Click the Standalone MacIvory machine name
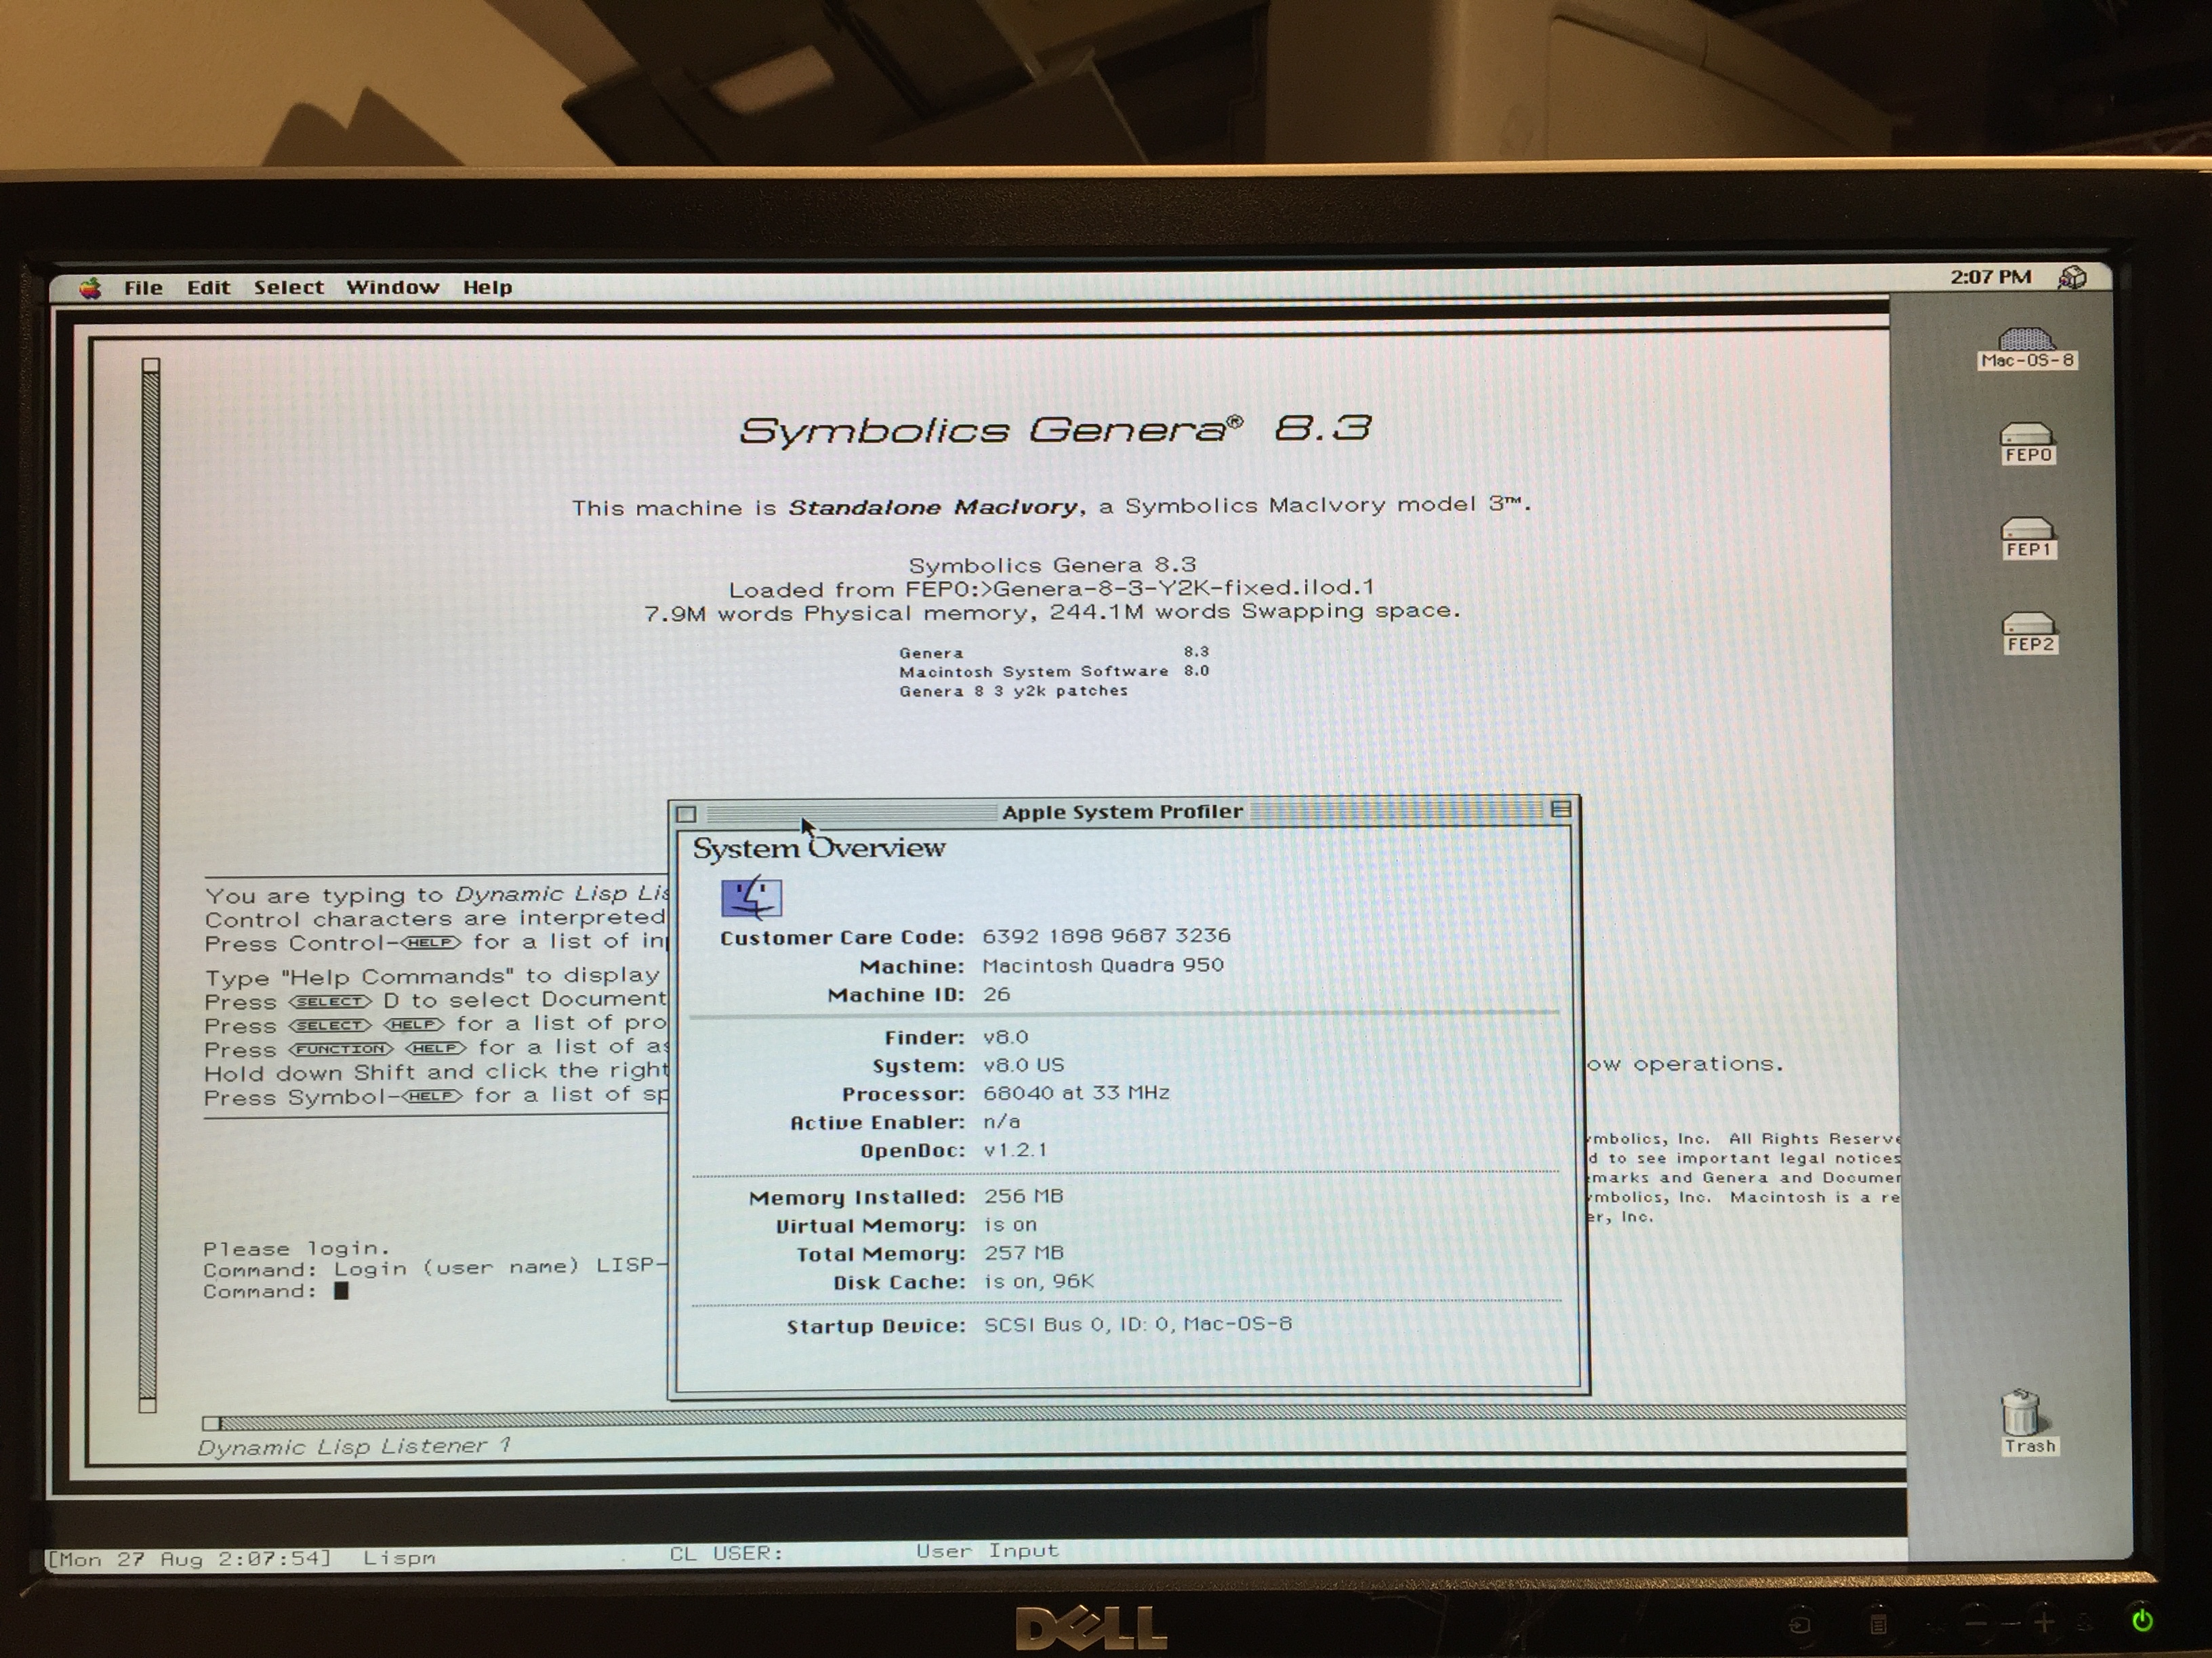This screenshot has width=2212, height=1658. [x=934, y=507]
